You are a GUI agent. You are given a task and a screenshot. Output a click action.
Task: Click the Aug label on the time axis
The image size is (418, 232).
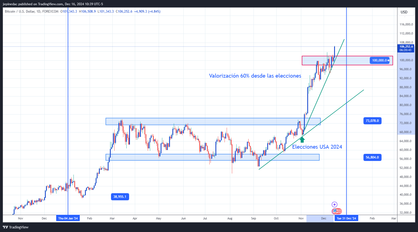coord(230,218)
